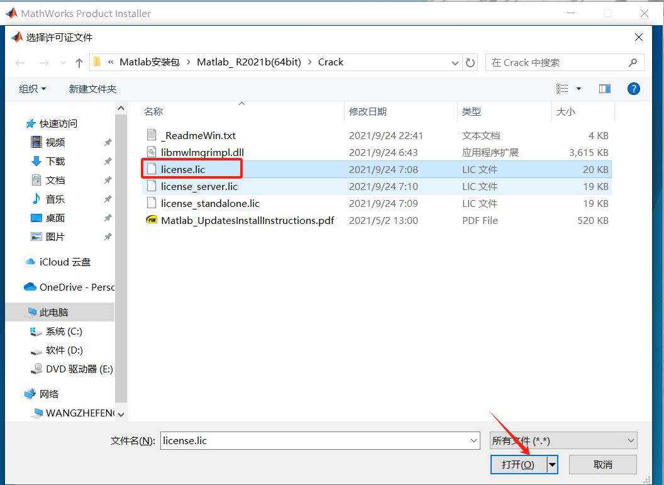
Task: Open the 组织 menu
Action: click(x=32, y=89)
